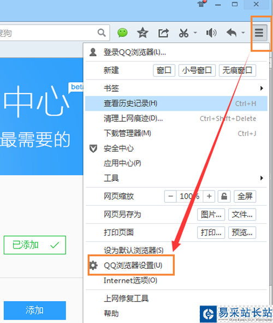Save page as 图片... button
This screenshot has height=323, width=273.
coord(211,215)
